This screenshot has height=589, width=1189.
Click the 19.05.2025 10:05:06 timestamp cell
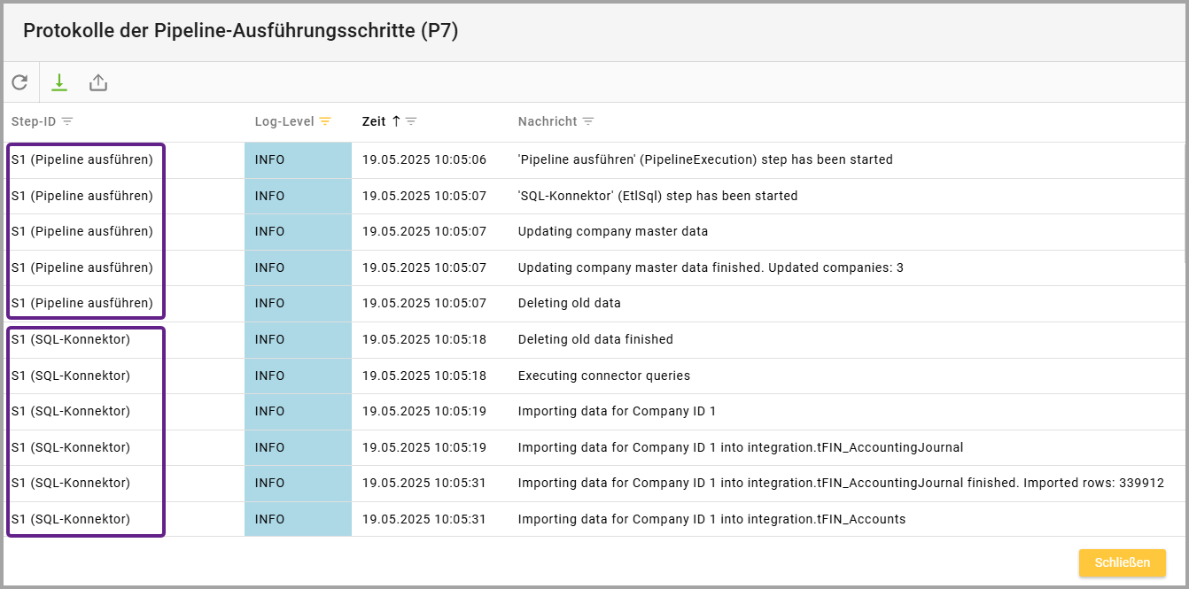coord(424,160)
